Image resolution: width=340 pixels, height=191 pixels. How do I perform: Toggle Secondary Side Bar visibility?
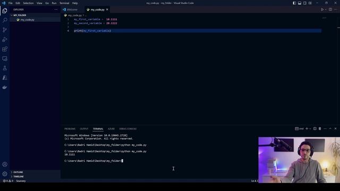(305, 3)
